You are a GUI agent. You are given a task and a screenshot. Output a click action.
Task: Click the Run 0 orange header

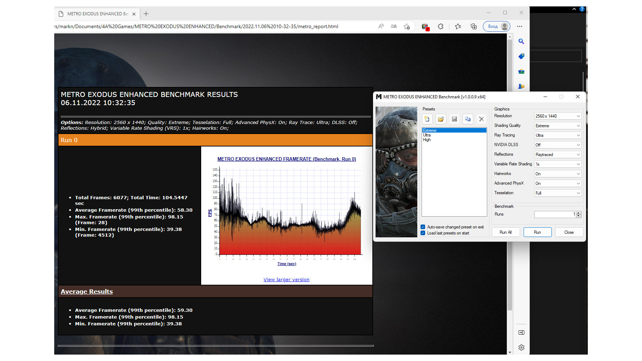click(x=215, y=140)
